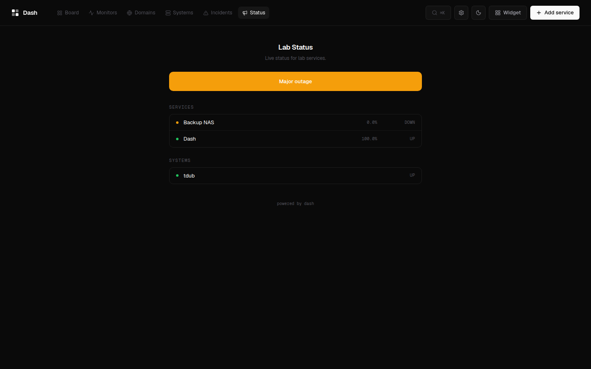
Task: Click the SERVICES section label
Action: [181, 107]
